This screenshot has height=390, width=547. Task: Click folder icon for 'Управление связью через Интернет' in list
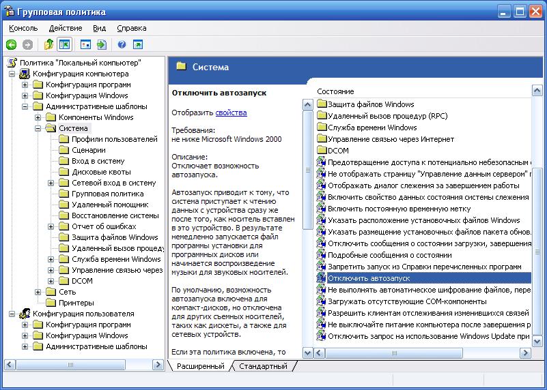click(321, 139)
